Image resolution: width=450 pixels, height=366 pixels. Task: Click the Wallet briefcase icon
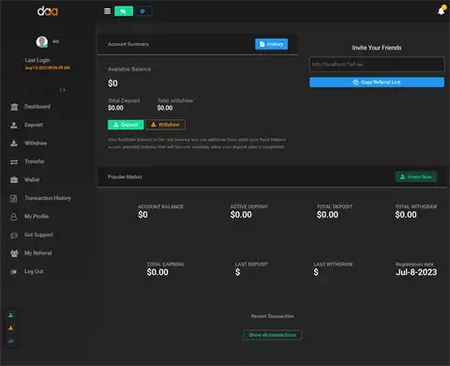[x=14, y=180]
